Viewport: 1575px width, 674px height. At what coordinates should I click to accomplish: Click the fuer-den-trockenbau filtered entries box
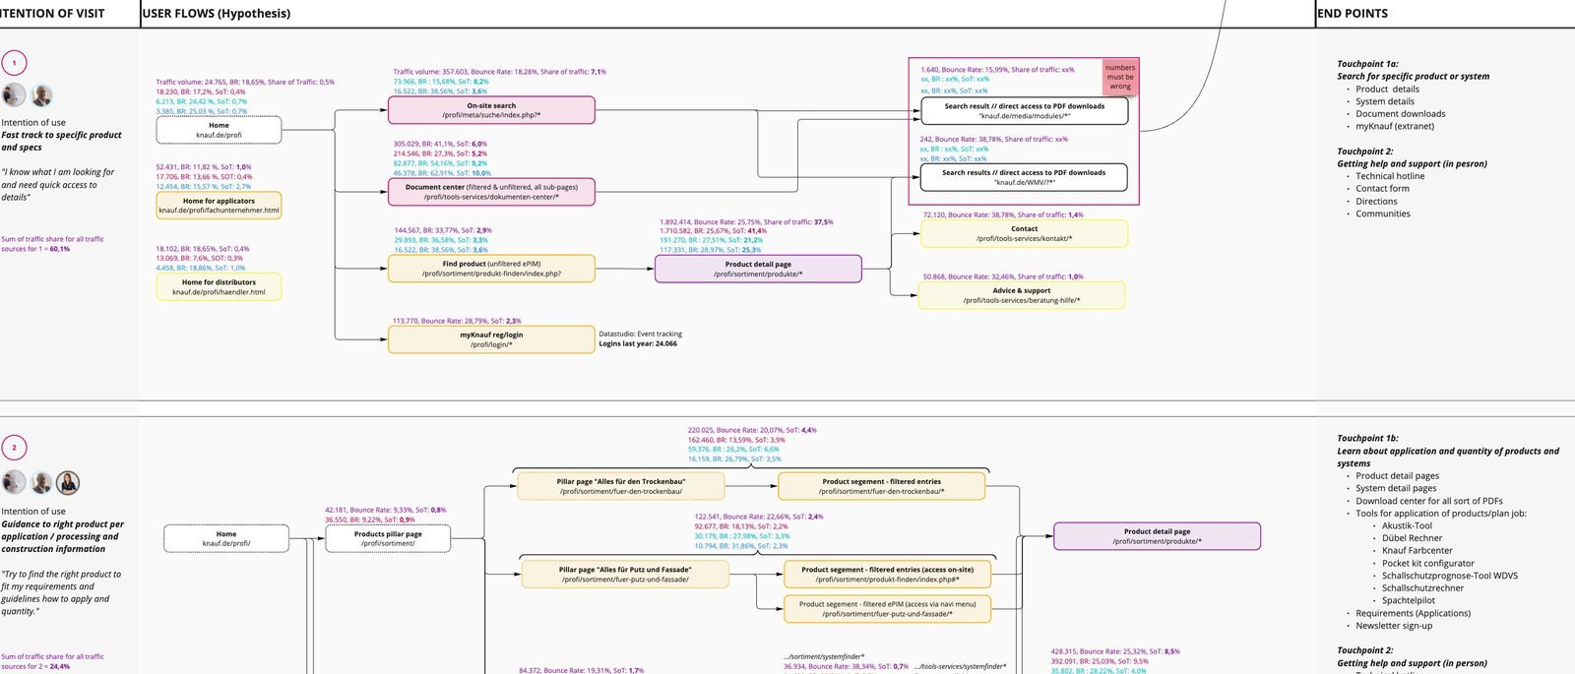[x=881, y=486]
